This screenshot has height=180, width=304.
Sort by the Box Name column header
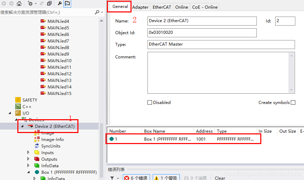point(168,131)
